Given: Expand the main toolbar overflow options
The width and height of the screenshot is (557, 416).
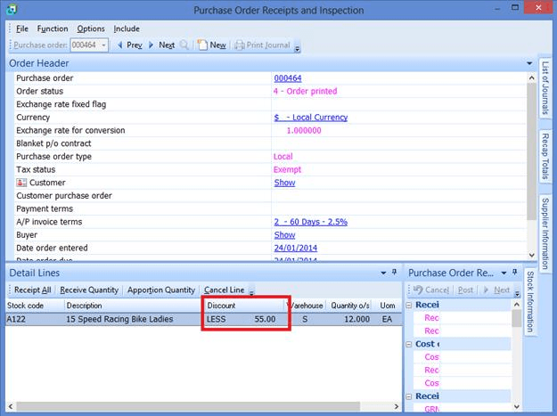Looking at the screenshot, I should point(297,47).
